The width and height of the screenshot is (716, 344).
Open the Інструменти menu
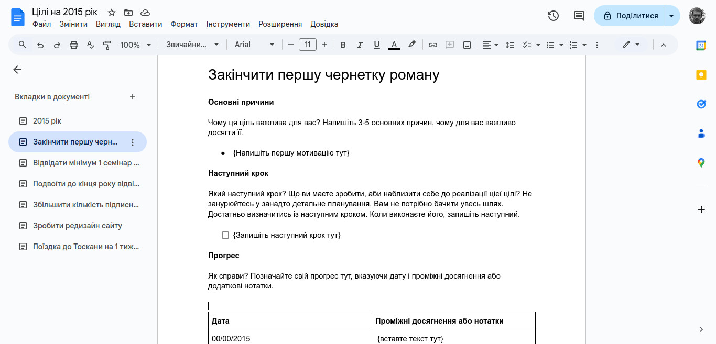click(x=228, y=24)
